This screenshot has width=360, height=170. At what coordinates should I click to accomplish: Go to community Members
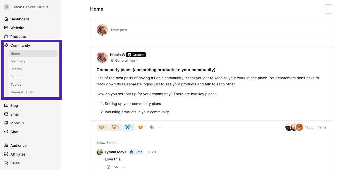tap(18, 61)
